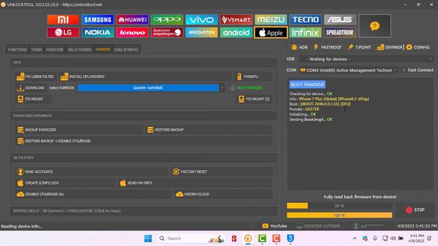Click Restore Backup + Disable OTA/Erase
This screenshot has height=246, width=438.
(144, 141)
